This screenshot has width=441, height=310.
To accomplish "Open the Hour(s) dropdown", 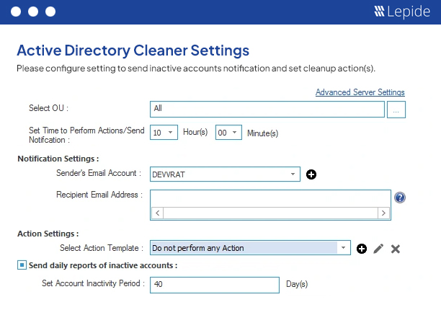I will (x=164, y=132).
